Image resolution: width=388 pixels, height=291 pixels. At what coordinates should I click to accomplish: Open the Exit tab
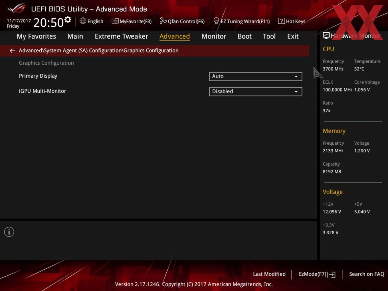[293, 37]
